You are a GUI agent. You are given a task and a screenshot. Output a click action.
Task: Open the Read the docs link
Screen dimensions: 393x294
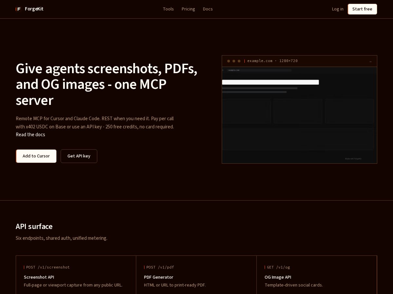click(x=30, y=135)
